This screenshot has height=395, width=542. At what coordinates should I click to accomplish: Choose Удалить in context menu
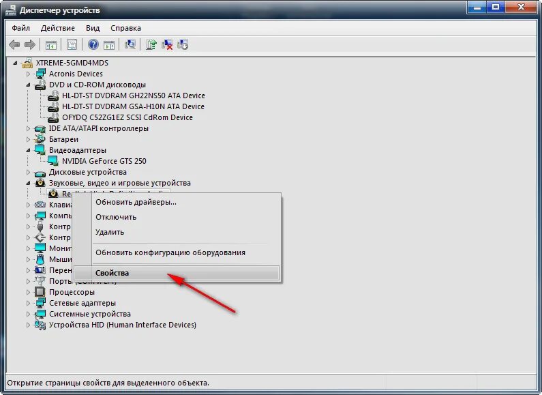tap(177, 232)
